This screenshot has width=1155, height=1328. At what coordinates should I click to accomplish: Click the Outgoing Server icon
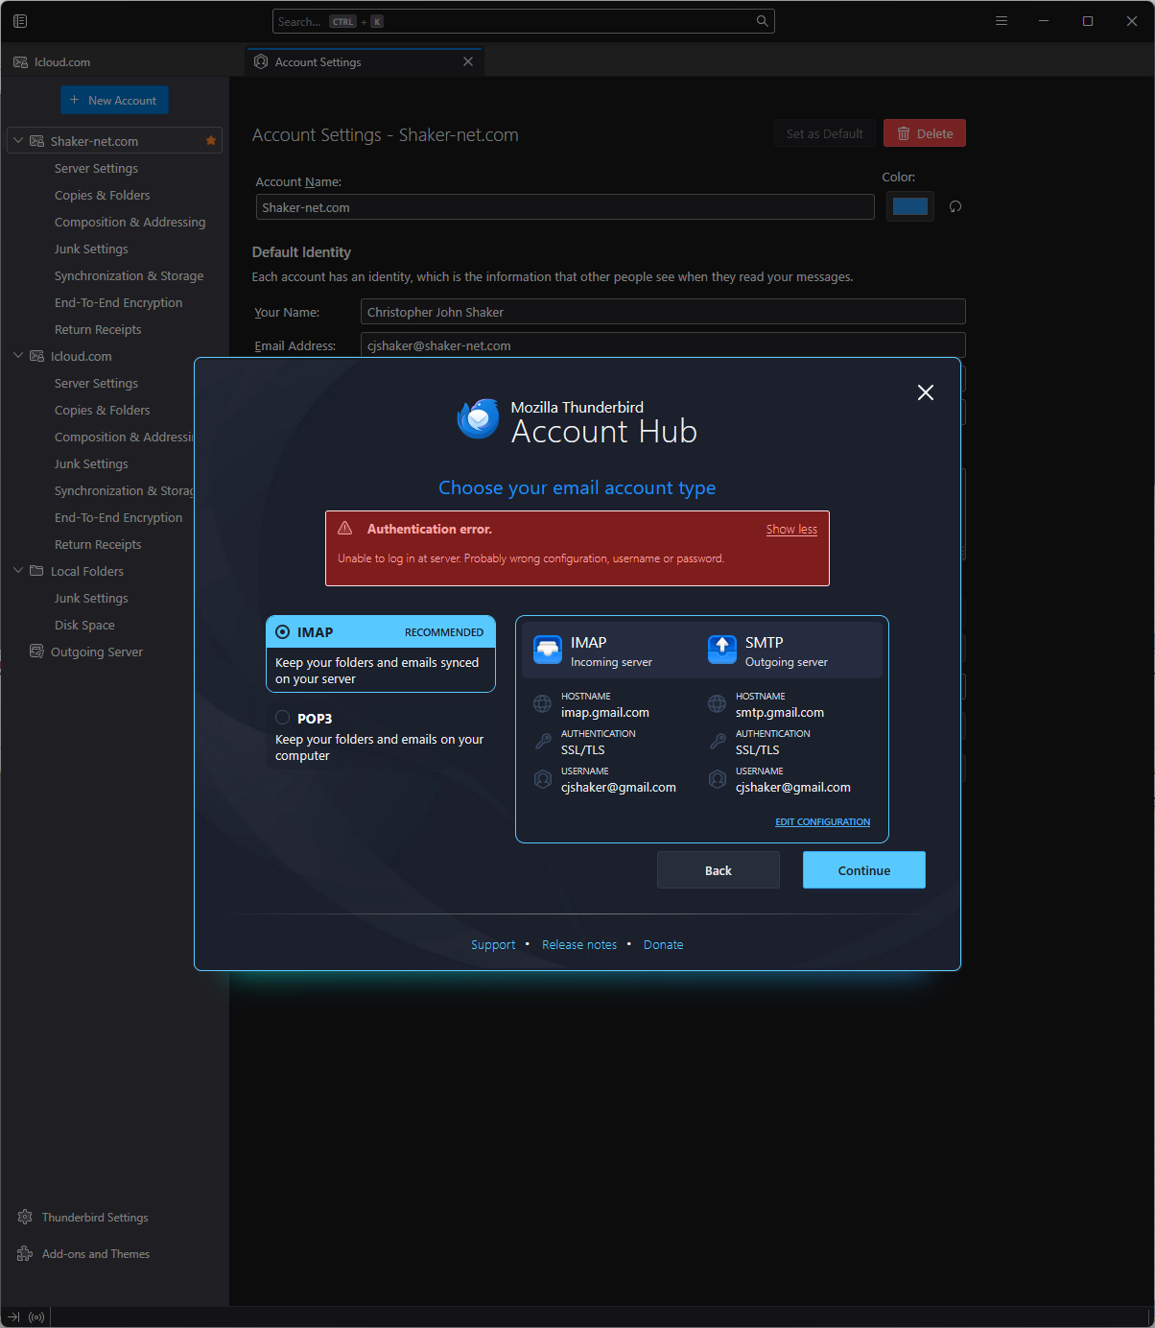(37, 652)
